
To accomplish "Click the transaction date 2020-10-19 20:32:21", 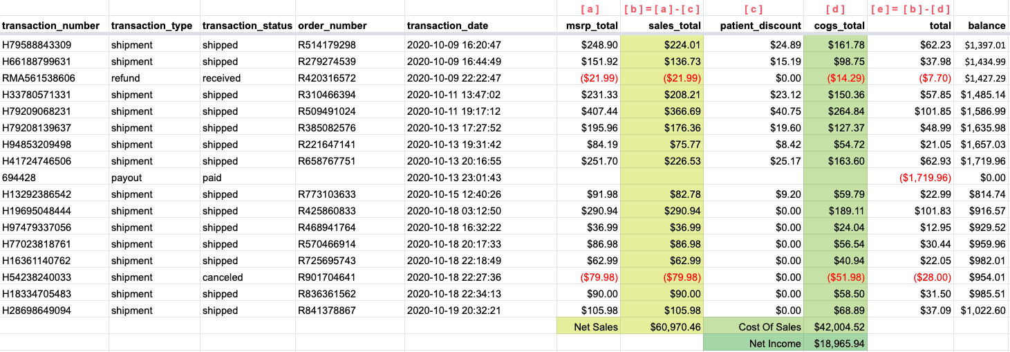I will tap(480, 311).
